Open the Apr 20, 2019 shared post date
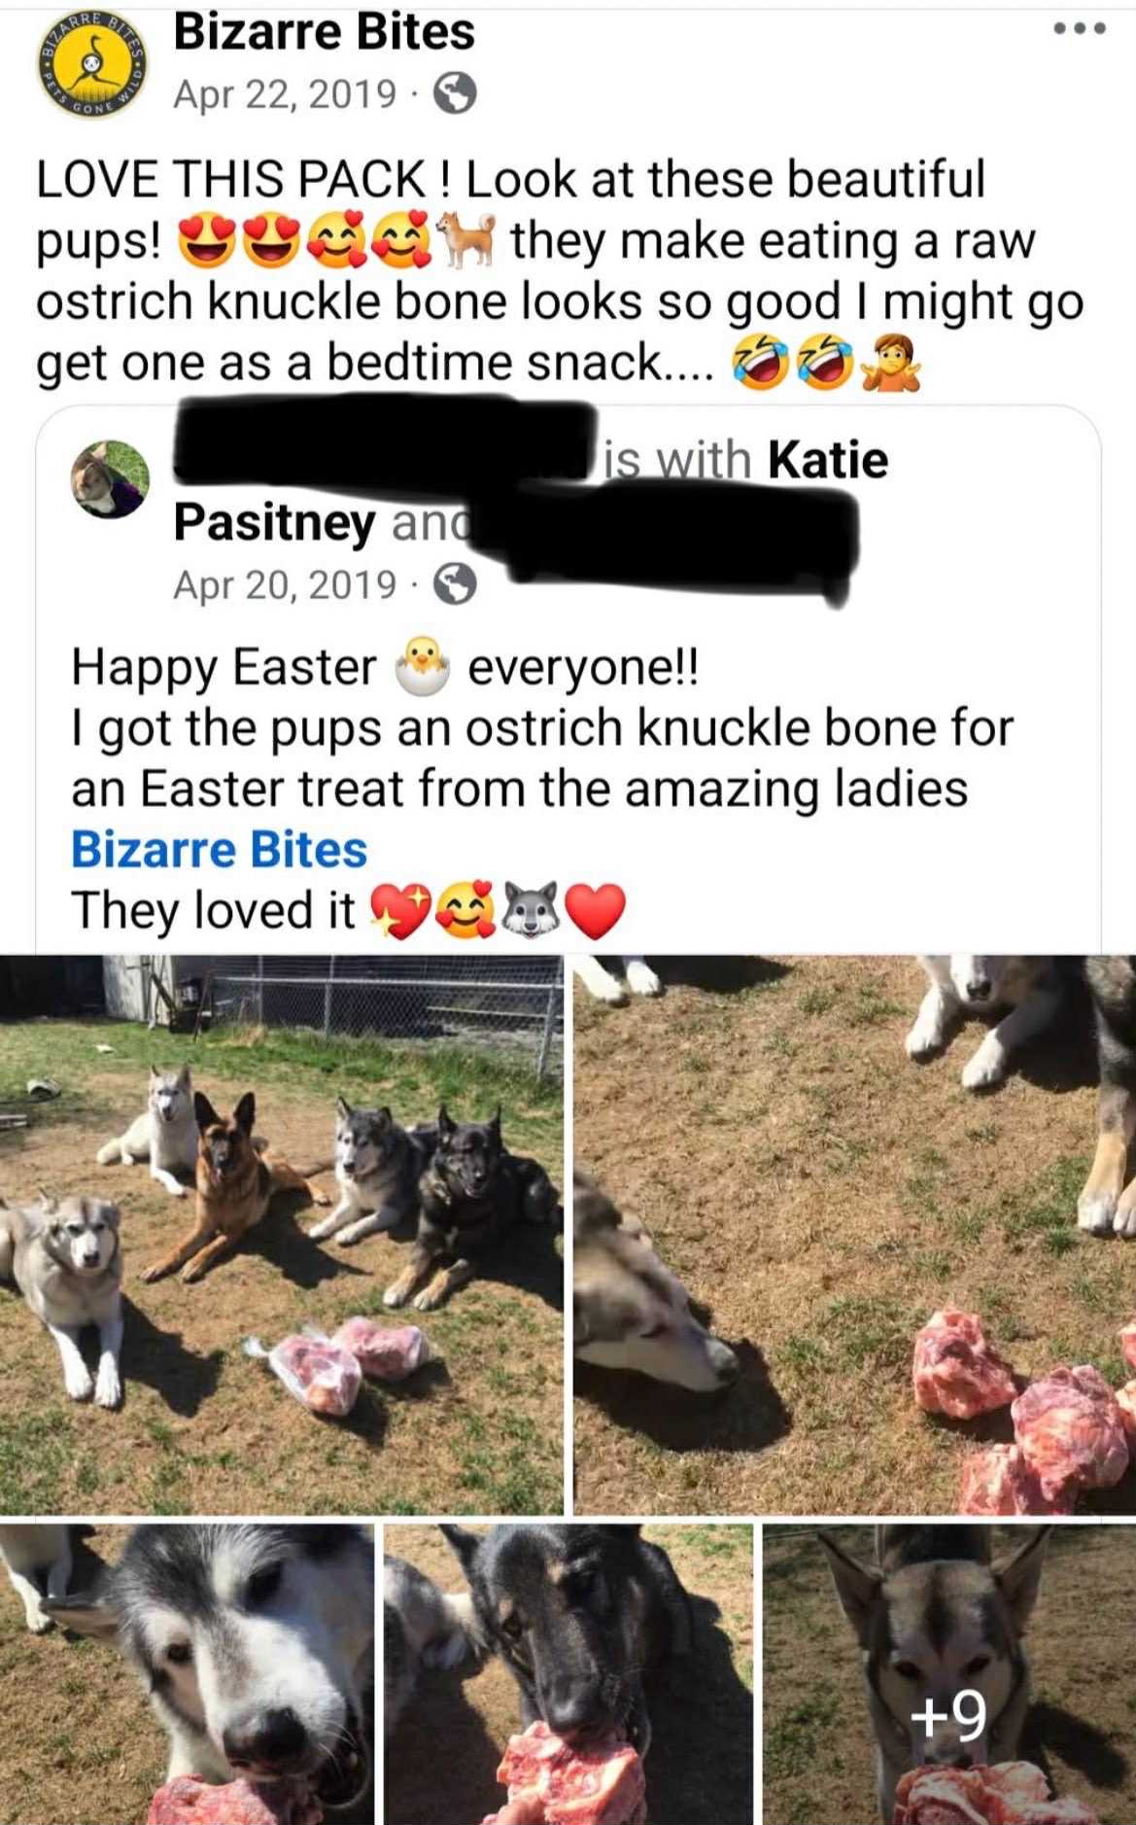Viewport: 1136px width, 1825px height. (x=285, y=584)
